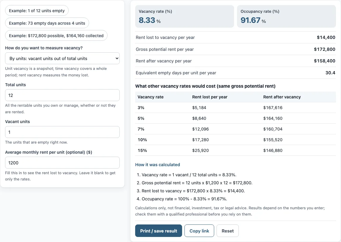Select the 3% vacancy rate row label

141,108
